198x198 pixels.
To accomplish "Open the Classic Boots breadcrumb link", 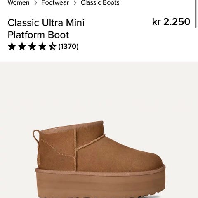I will 100,2.
